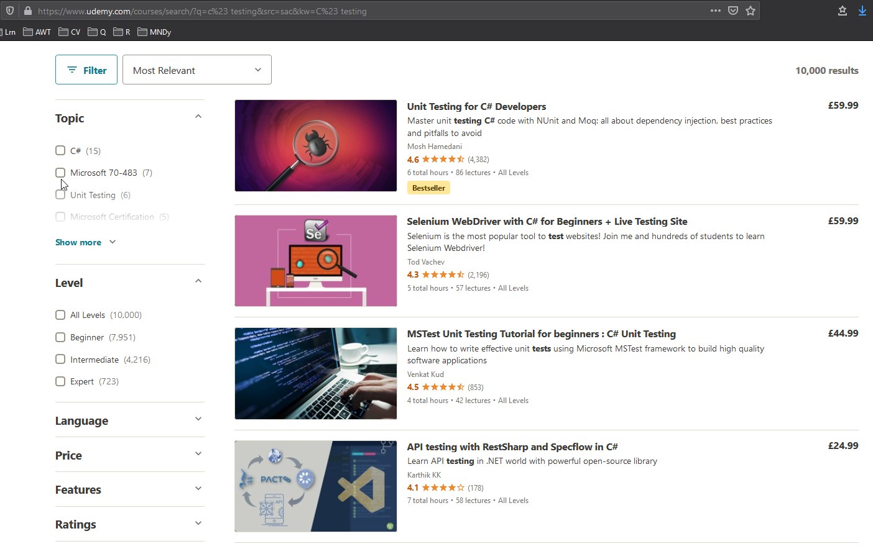Image resolution: width=873 pixels, height=549 pixels.
Task: Click the Bestseller badge
Action: [428, 188]
